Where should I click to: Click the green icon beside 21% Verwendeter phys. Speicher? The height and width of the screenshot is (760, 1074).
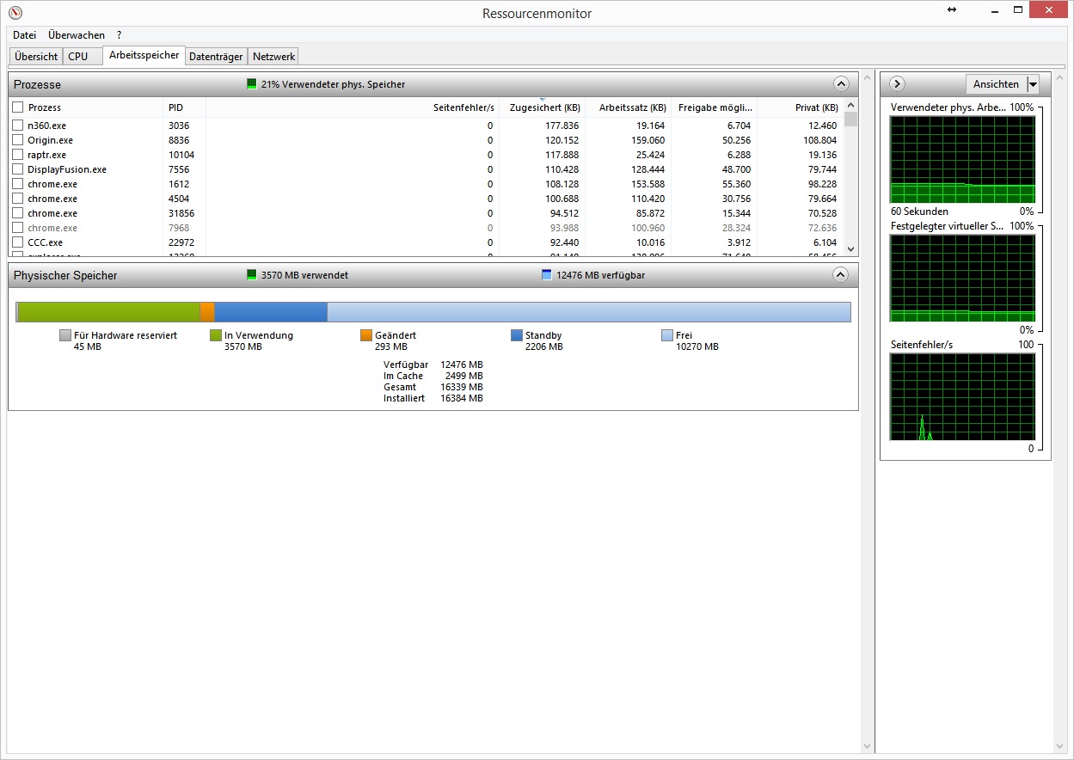coord(252,84)
